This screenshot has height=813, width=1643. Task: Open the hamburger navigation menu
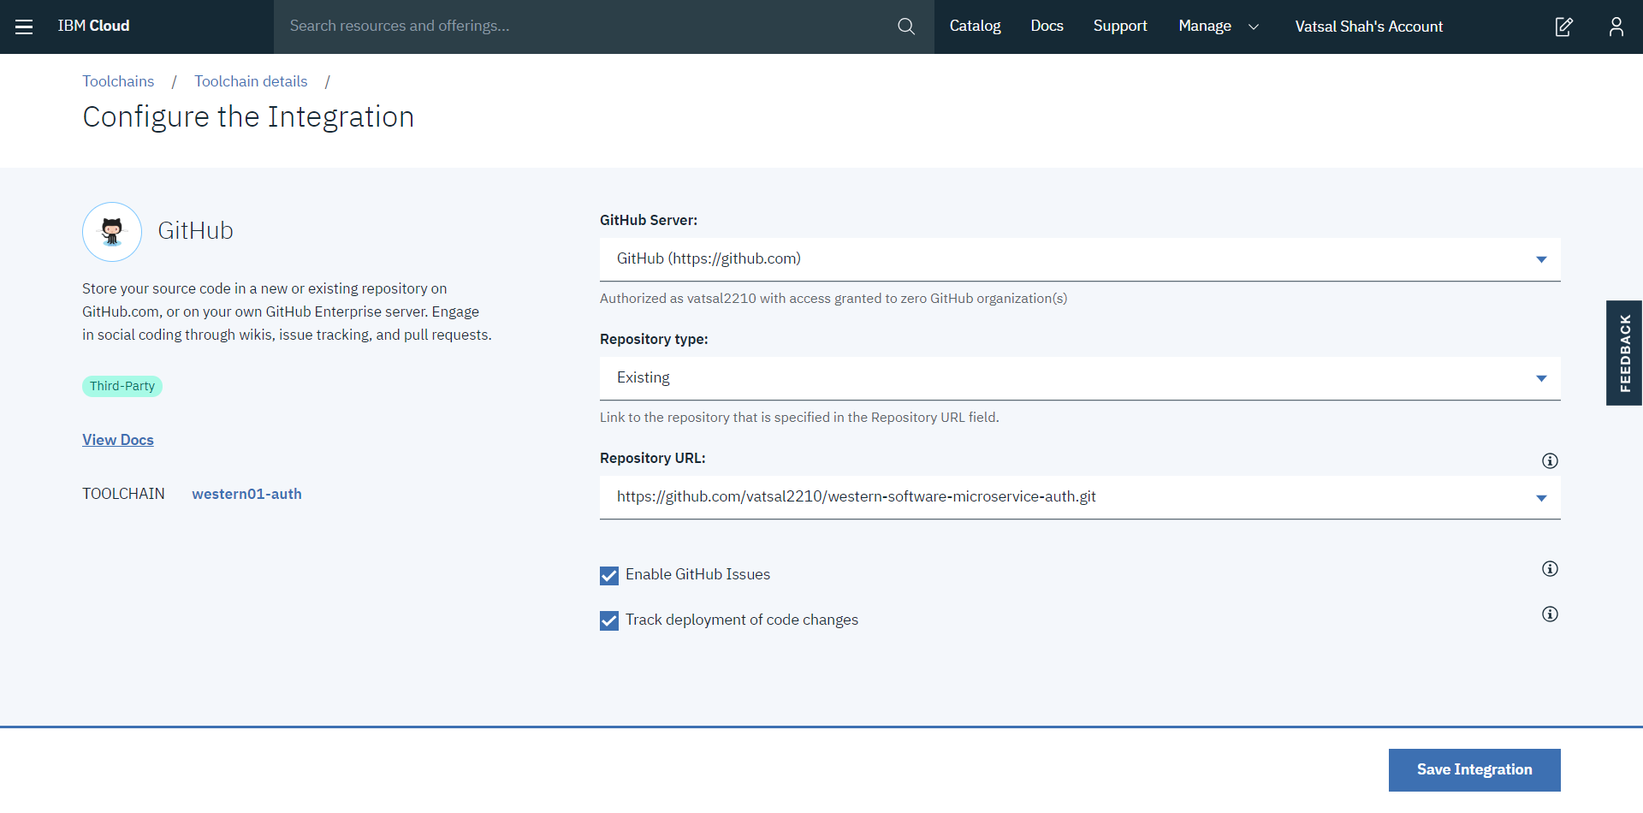(24, 27)
